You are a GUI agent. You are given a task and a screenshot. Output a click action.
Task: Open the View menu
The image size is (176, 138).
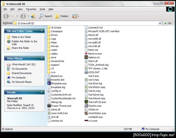tap(20, 9)
